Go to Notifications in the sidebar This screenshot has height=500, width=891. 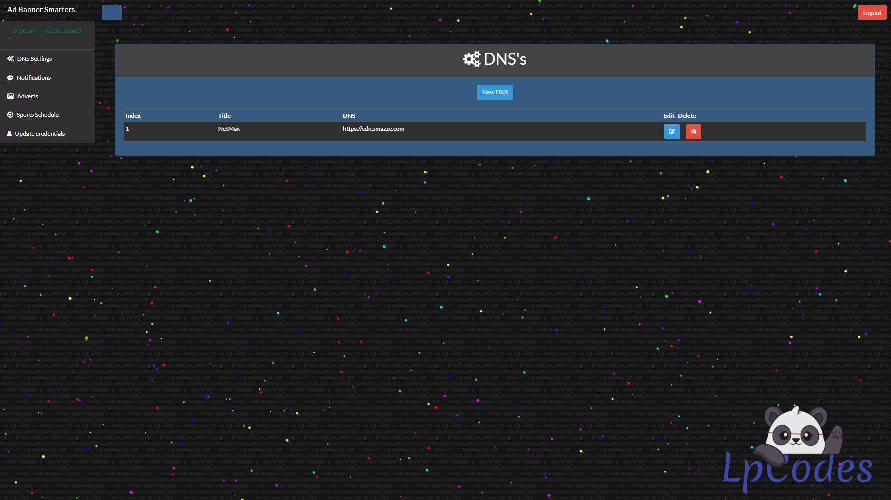34,78
